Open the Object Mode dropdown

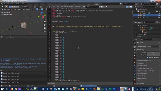click(7, 9)
